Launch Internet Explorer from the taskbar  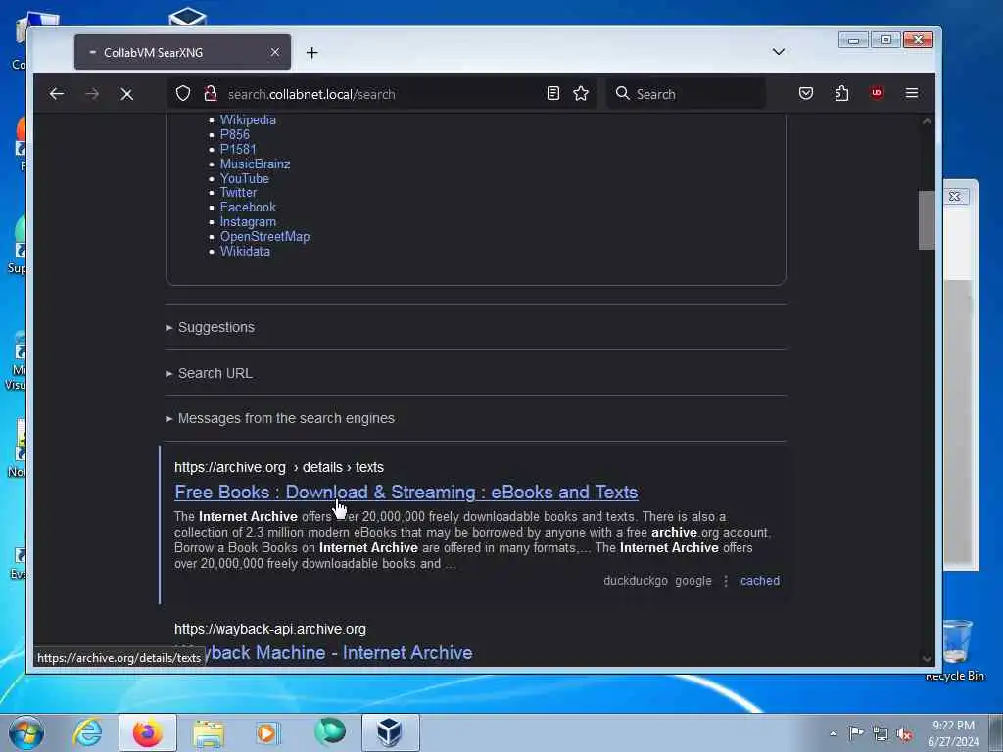point(87,732)
